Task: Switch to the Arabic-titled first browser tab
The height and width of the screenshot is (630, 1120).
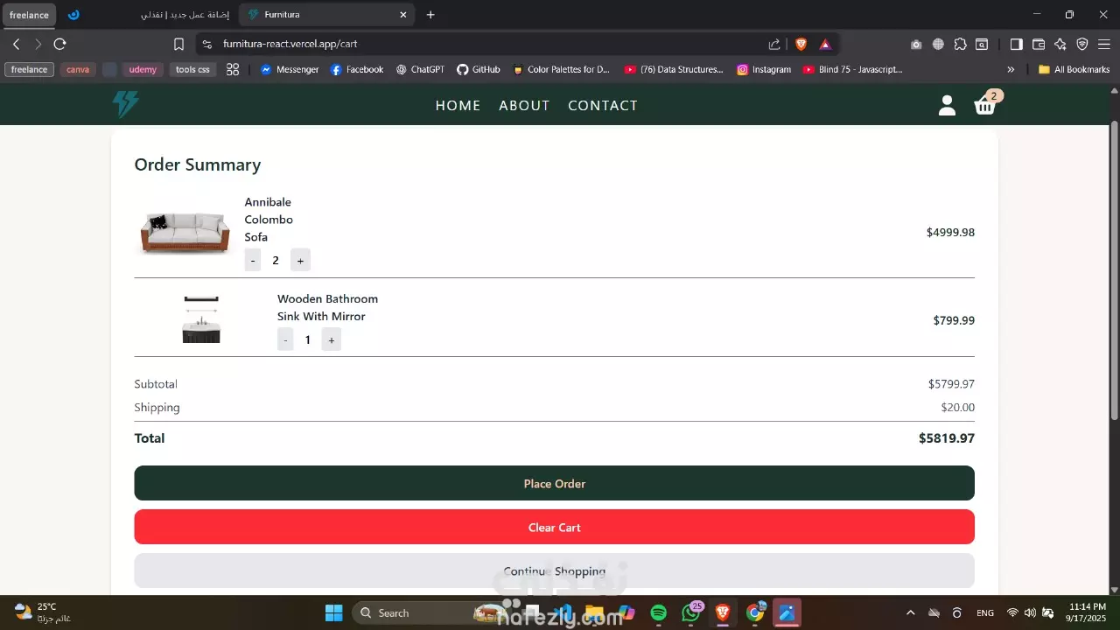Action: coord(149,15)
